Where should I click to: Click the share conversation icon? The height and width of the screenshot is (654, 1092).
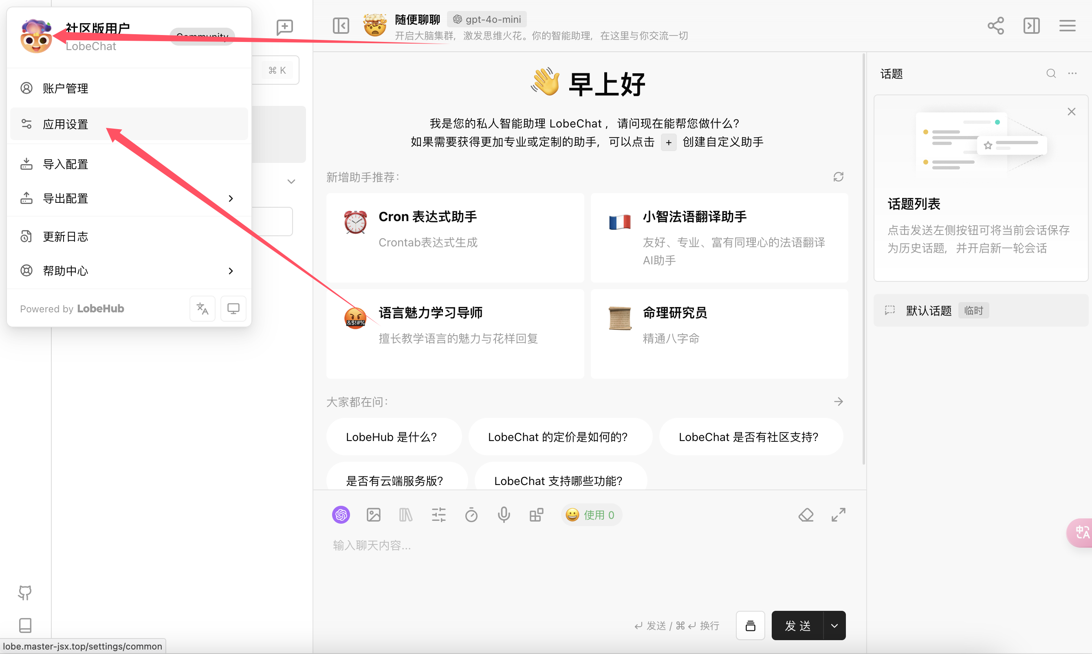pos(995,26)
